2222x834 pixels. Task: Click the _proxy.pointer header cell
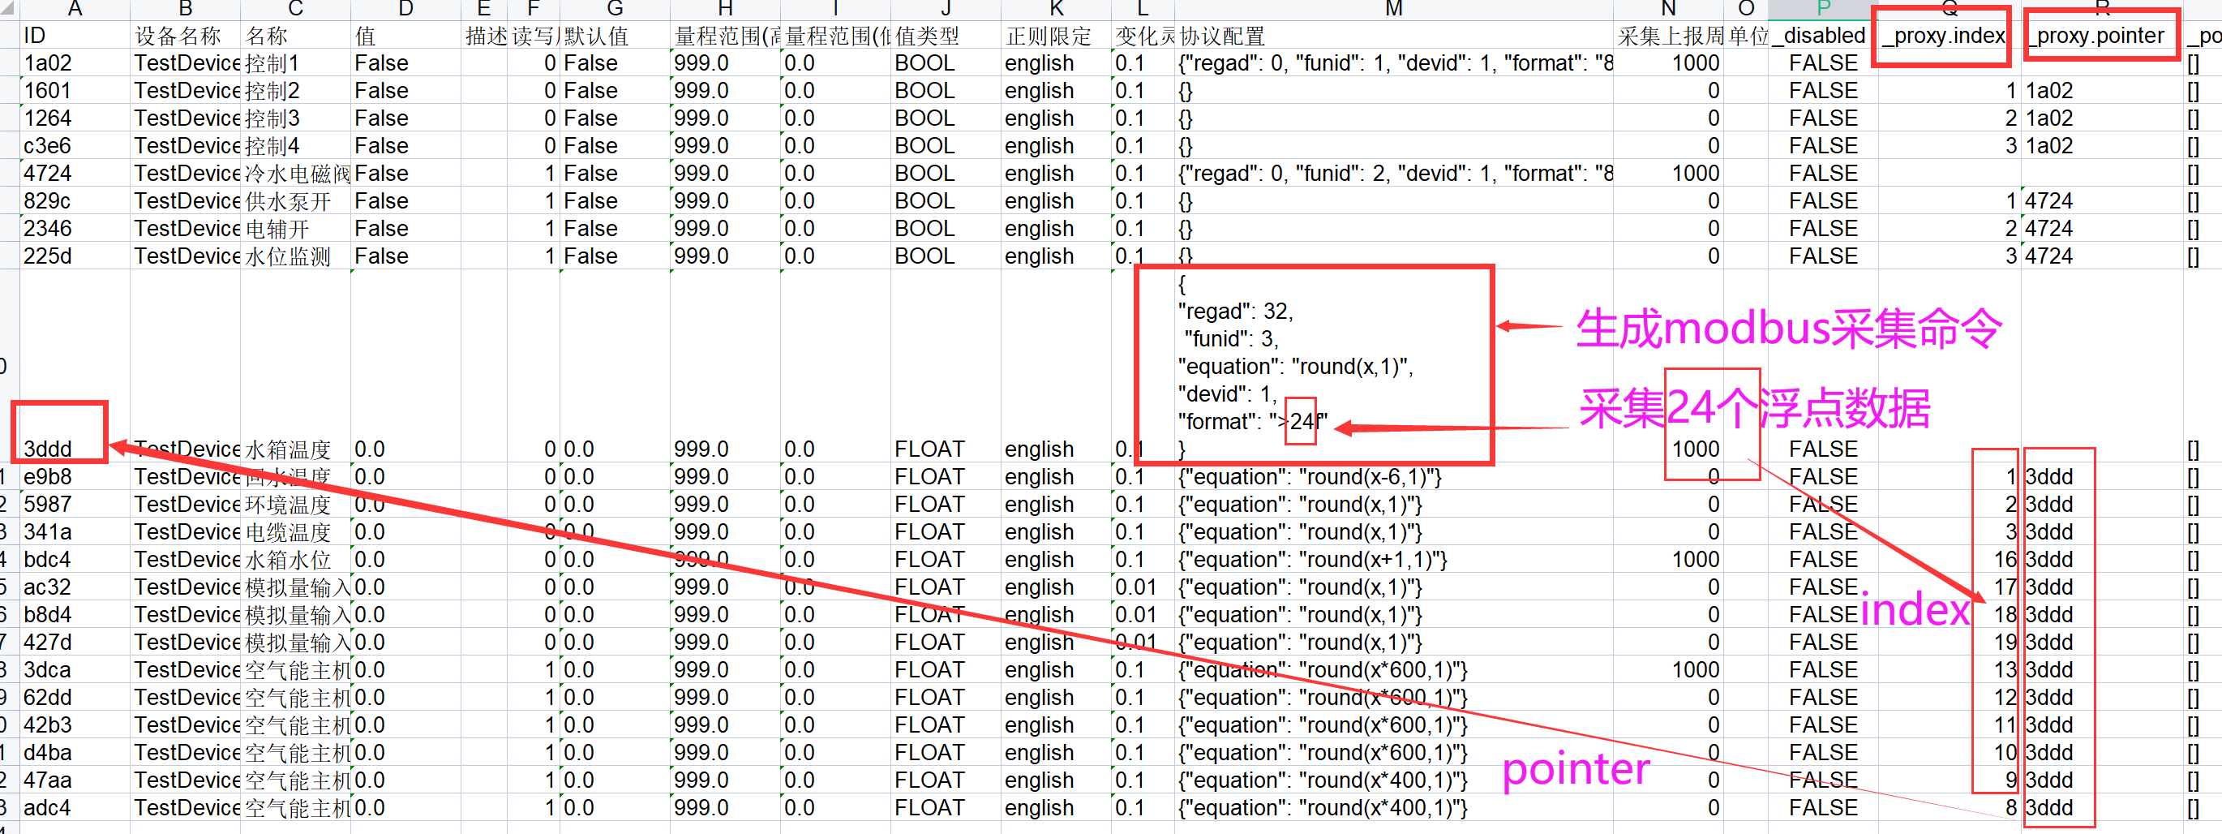click(x=2100, y=37)
